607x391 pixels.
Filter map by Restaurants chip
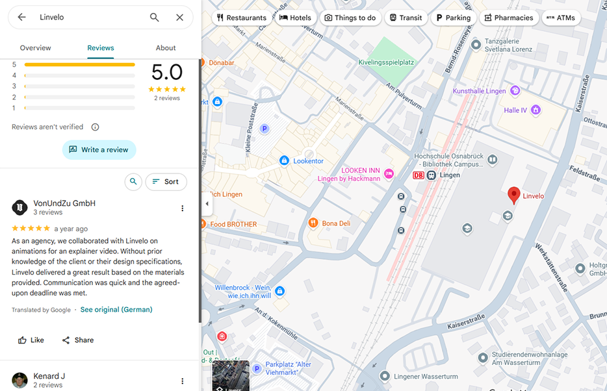tap(241, 18)
